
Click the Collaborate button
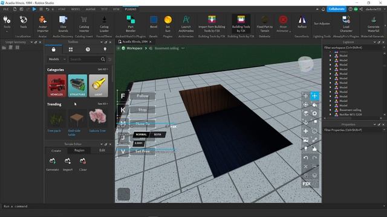(x=336, y=9)
